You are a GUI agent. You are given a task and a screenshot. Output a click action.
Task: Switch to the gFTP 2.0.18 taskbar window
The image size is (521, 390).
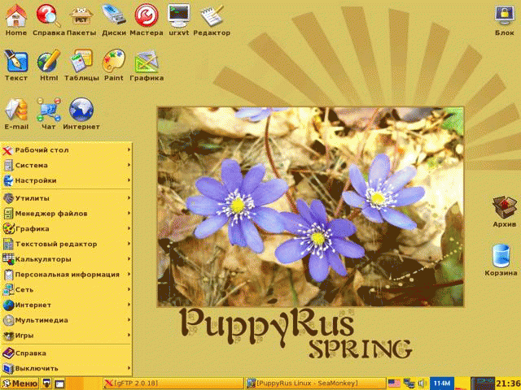[x=173, y=383]
